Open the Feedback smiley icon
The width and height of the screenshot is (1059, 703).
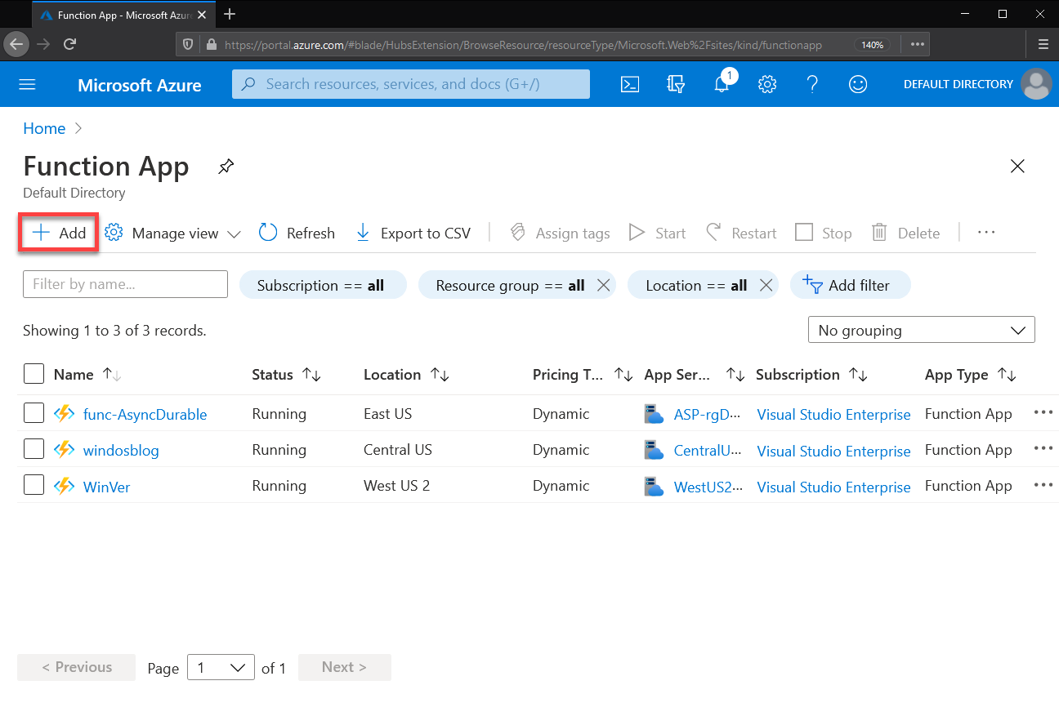coord(858,84)
